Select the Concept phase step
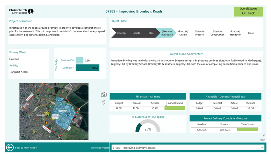This screenshot has height=157, width=271. pos(122,33)
